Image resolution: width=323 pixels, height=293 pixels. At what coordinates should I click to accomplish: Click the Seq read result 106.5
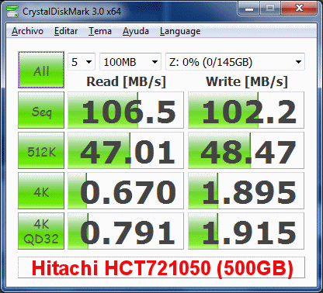tap(126, 110)
